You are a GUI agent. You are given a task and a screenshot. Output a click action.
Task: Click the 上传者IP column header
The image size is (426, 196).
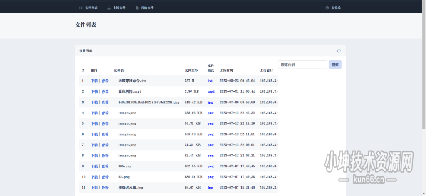click(x=267, y=70)
